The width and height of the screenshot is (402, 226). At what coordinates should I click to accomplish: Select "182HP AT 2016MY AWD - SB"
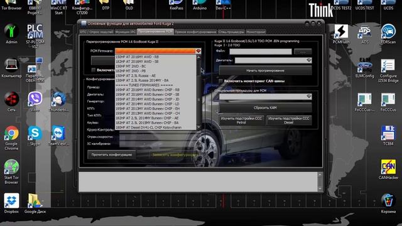[155, 62]
